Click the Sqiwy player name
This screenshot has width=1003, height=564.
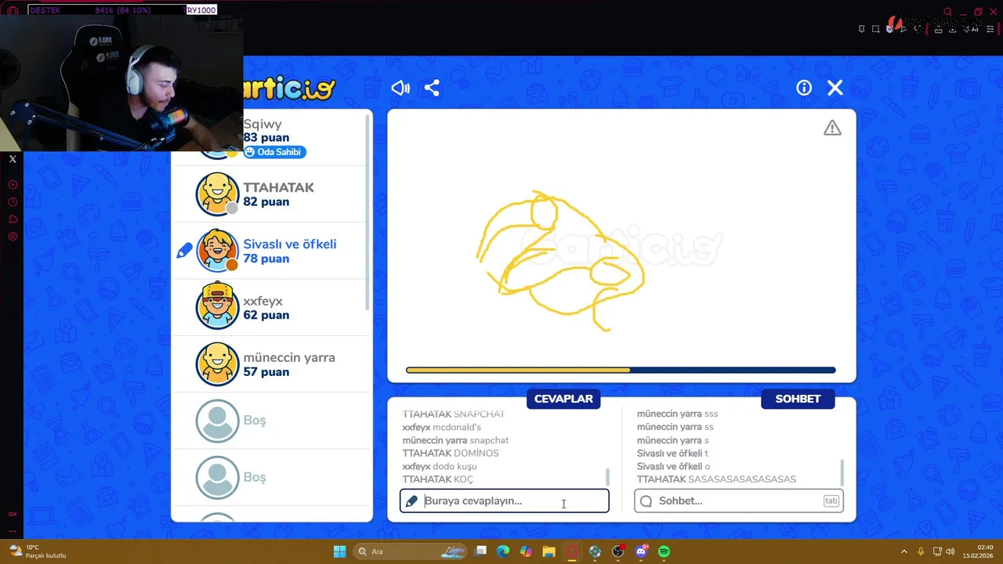coord(263,124)
